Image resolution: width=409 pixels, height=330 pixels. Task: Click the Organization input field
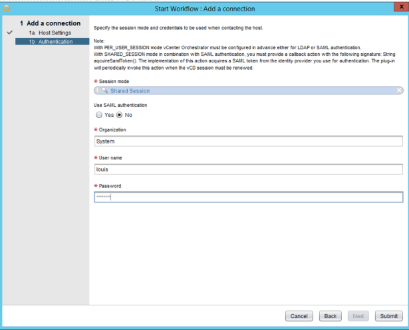click(248, 141)
